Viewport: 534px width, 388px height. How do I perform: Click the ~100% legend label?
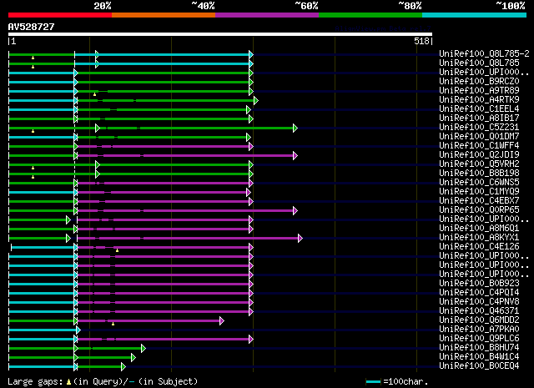511,6
